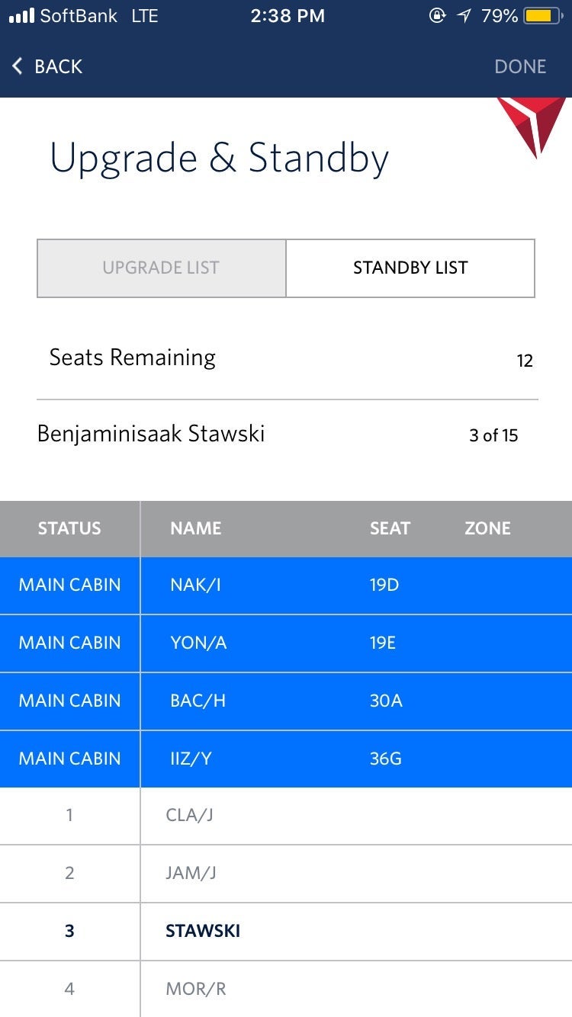572x1017 pixels.
Task: Tap the Seats Remaining row
Action: tap(286, 358)
